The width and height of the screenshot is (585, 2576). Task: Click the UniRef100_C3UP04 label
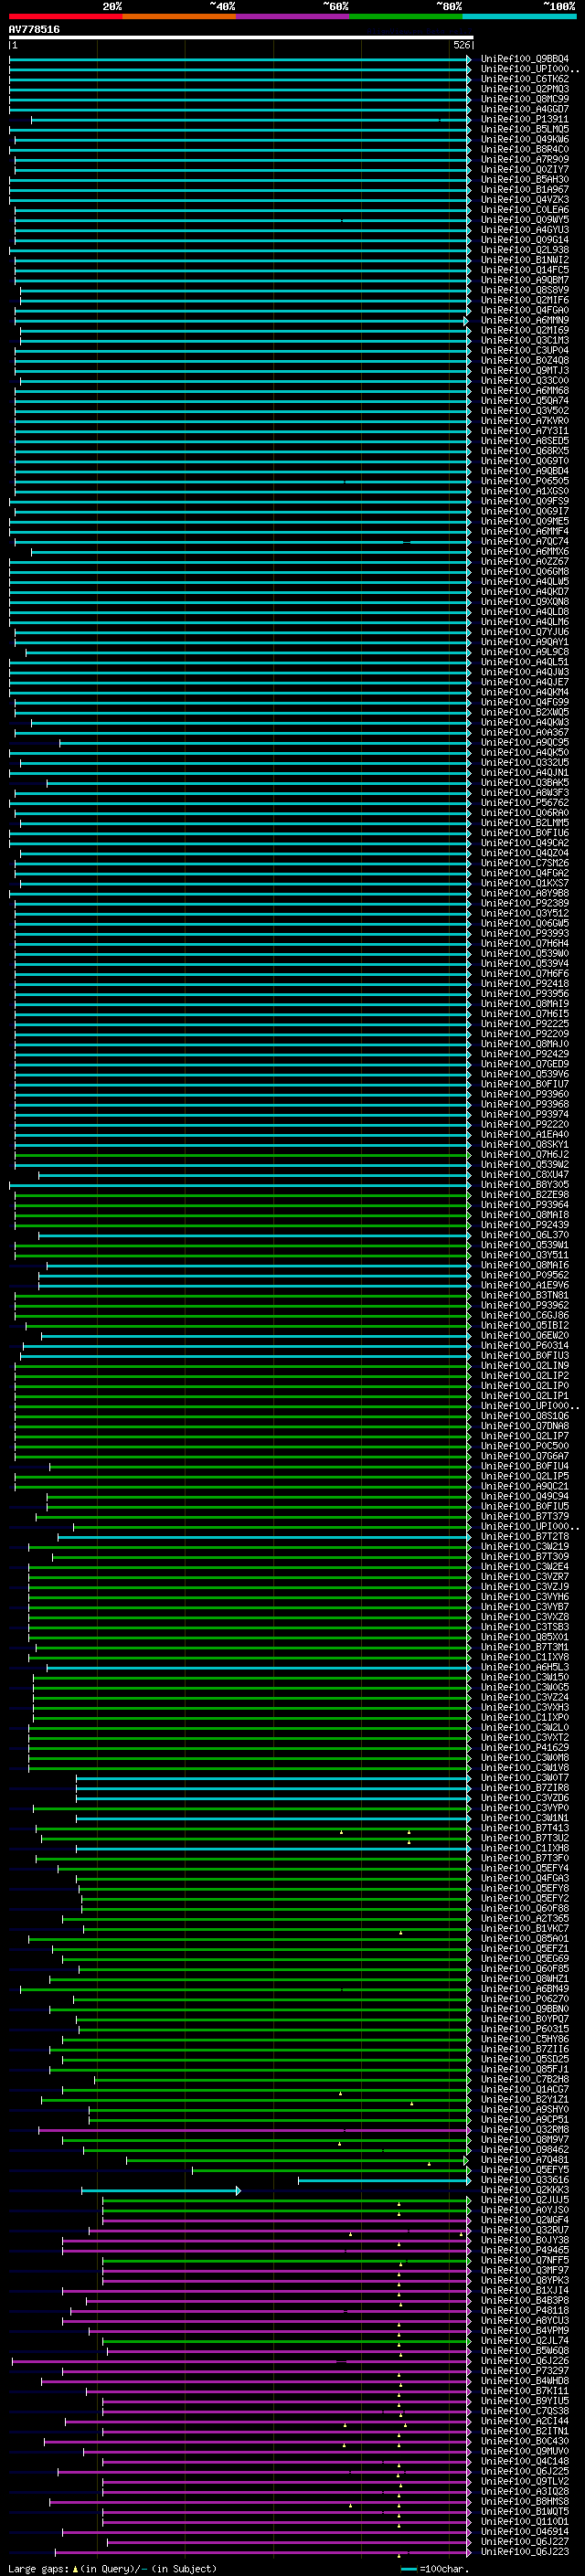tap(525, 350)
